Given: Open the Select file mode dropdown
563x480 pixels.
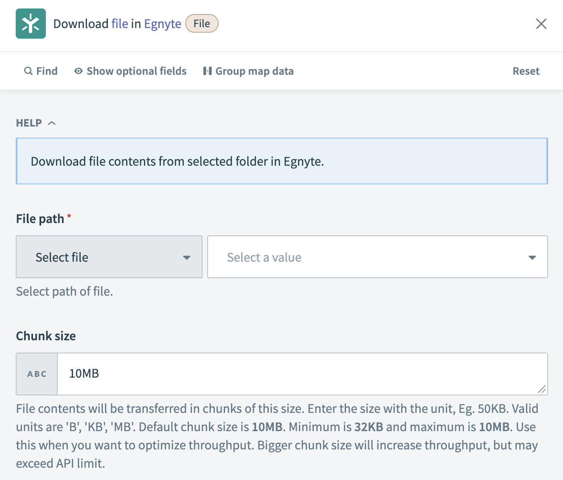Looking at the screenshot, I should (109, 257).
